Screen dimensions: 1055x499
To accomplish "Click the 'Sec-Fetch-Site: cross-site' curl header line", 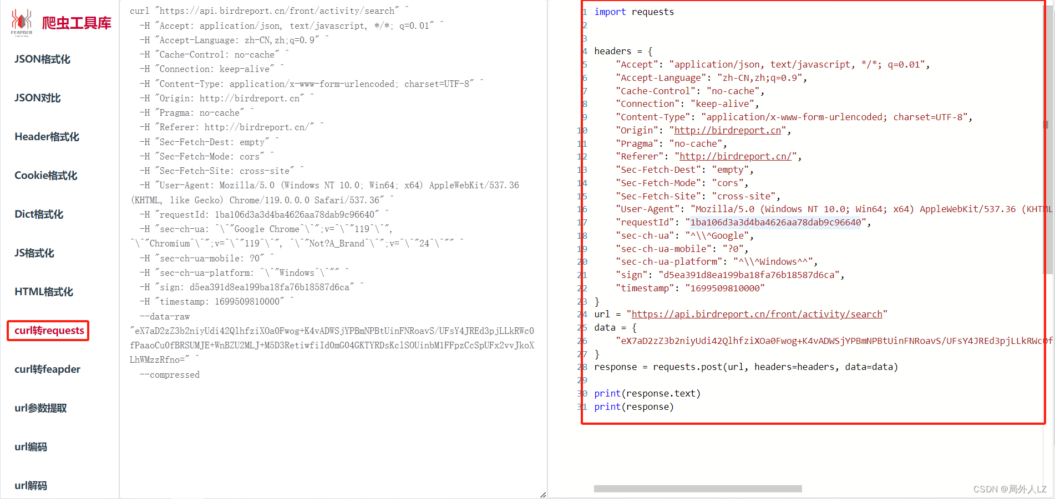I will point(222,171).
